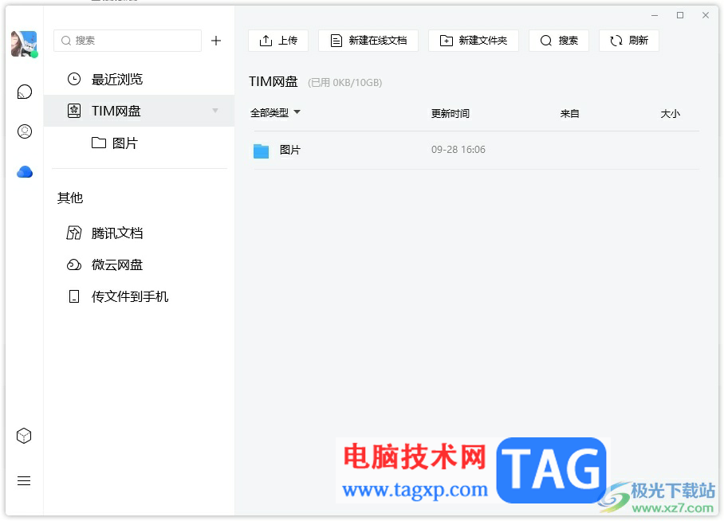Open the hamburger main menu
The image size is (724, 521).
point(24,481)
